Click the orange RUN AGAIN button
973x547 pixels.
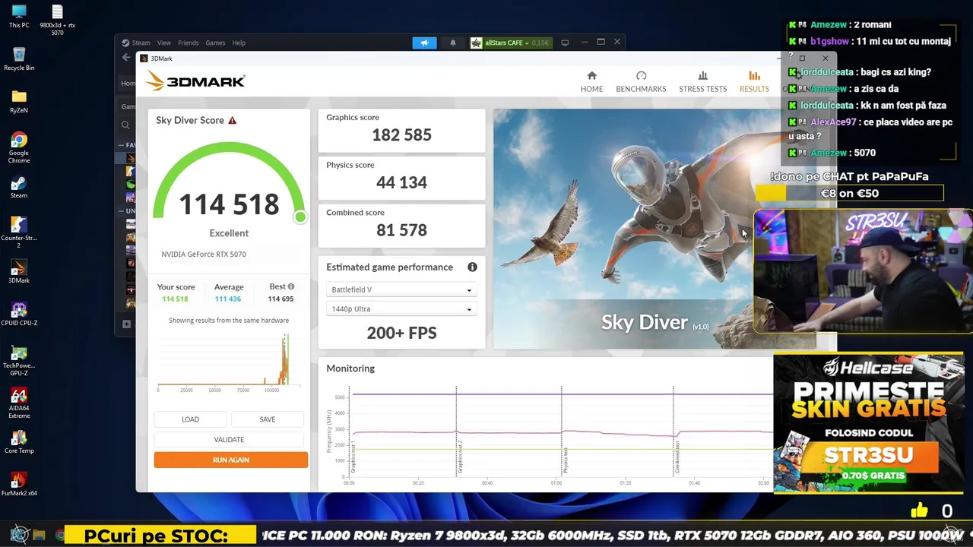(230, 460)
